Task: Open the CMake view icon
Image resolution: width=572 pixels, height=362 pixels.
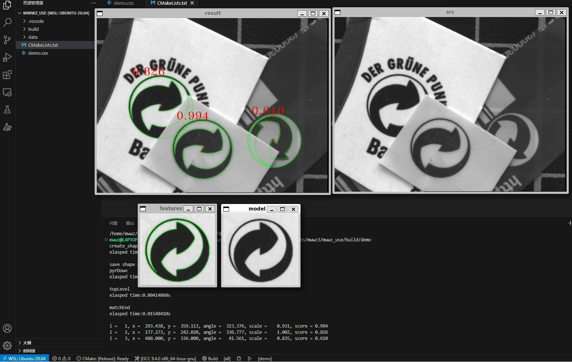Action: pos(7,127)
